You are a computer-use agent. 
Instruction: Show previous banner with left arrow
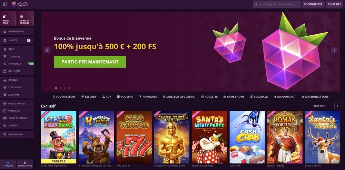point(47,50)
